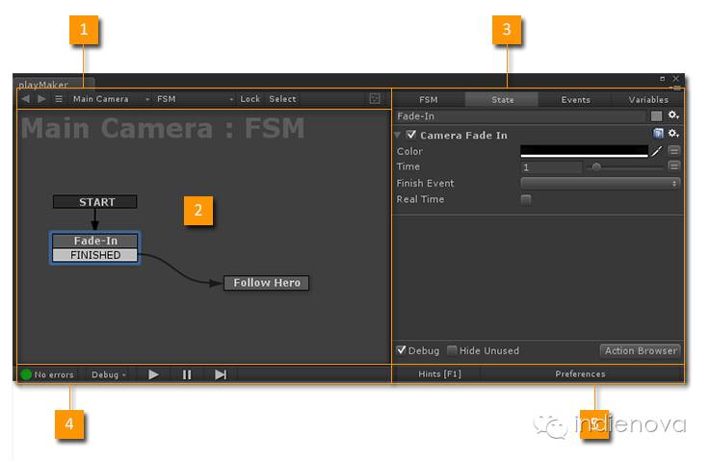Click the Time slider handle

596,166
